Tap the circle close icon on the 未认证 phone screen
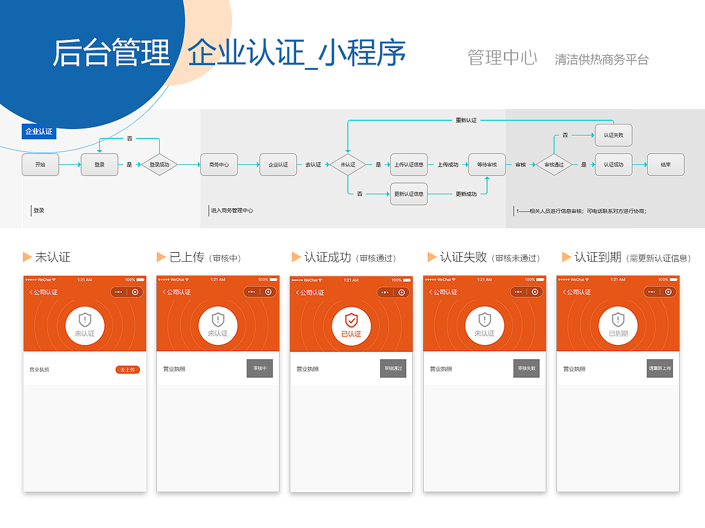 (x=135, y=292)
